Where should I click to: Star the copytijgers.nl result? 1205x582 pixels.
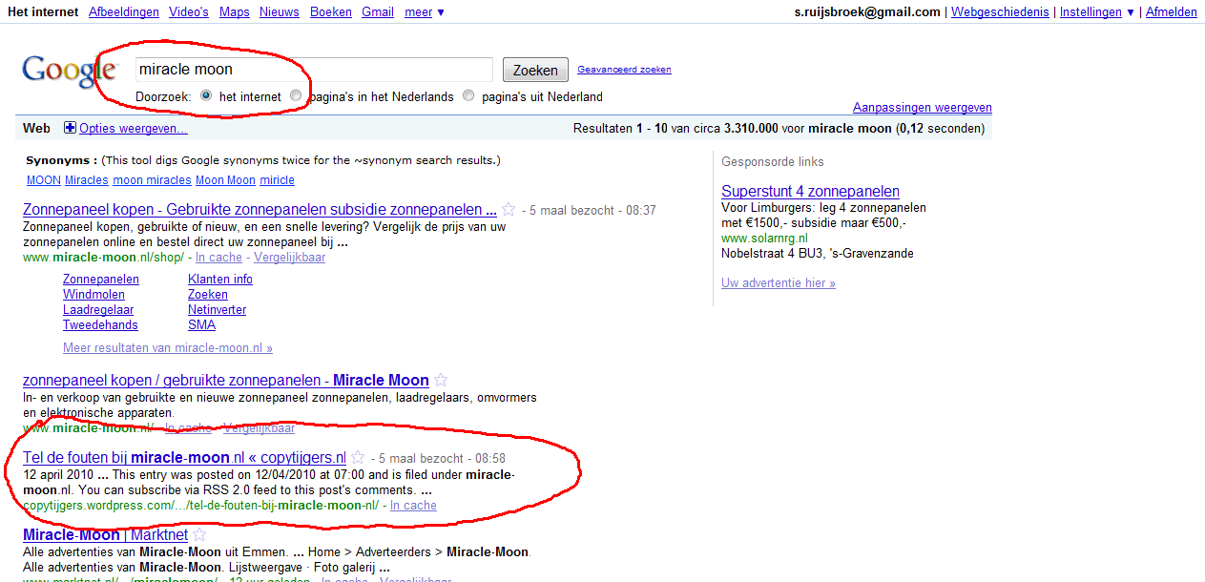[358, 458]
